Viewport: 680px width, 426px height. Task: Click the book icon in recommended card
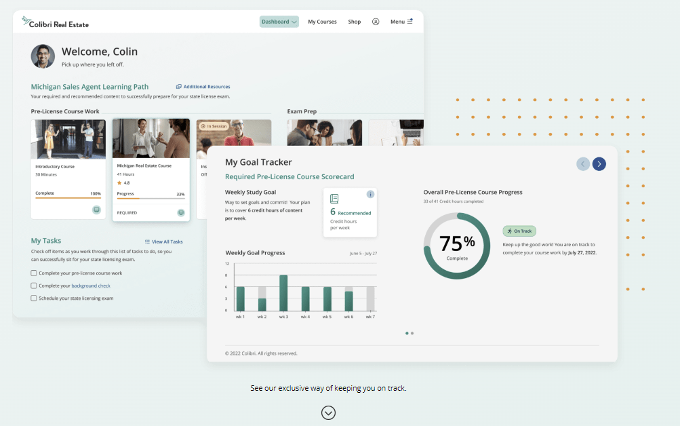pyautogui.click(x=334, y=199)
